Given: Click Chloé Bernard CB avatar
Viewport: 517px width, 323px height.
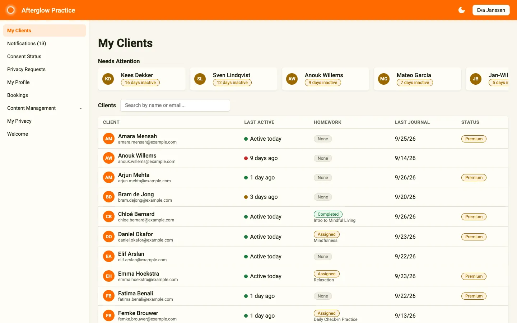Looking at the screenshot, I should click(x=109, y=216).
